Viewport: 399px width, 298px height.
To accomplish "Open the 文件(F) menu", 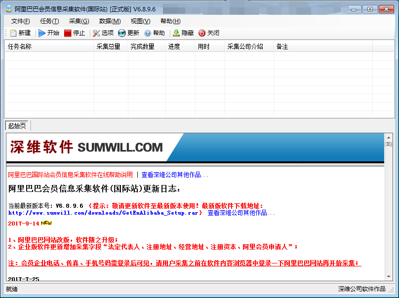I will point(20,21).
